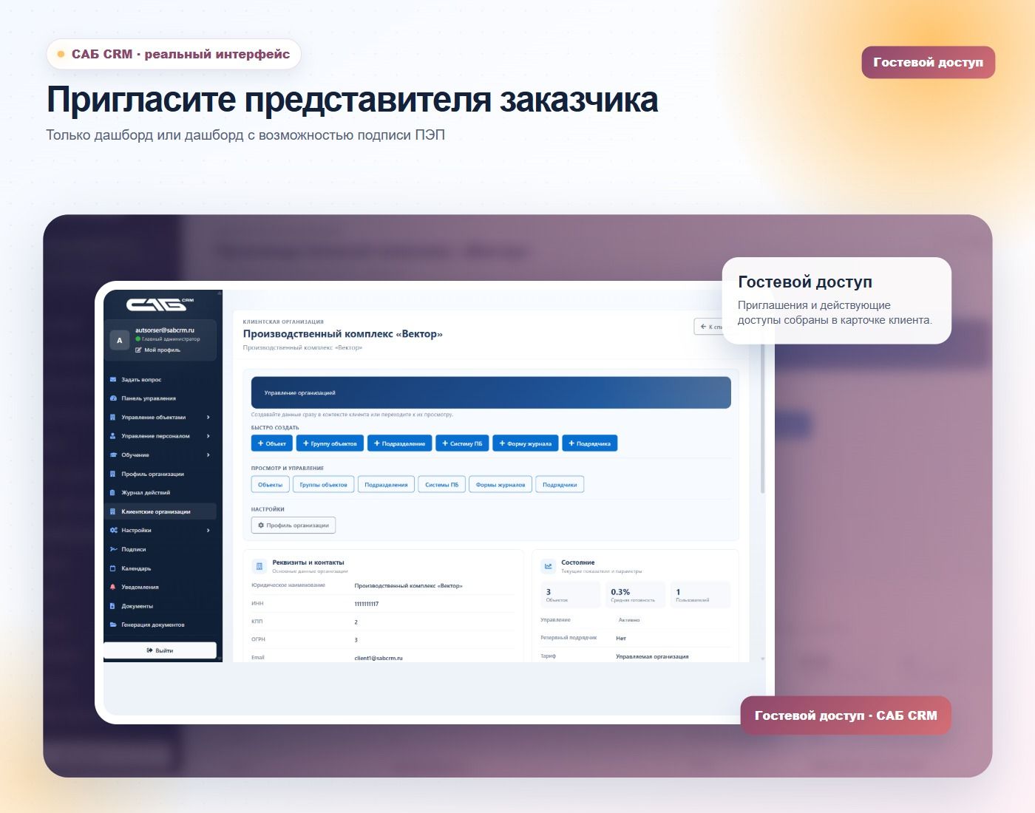This screenshot has width=1035, height=813.
Task: Click the signature icon for Подписи
Action: click(113, 549)
